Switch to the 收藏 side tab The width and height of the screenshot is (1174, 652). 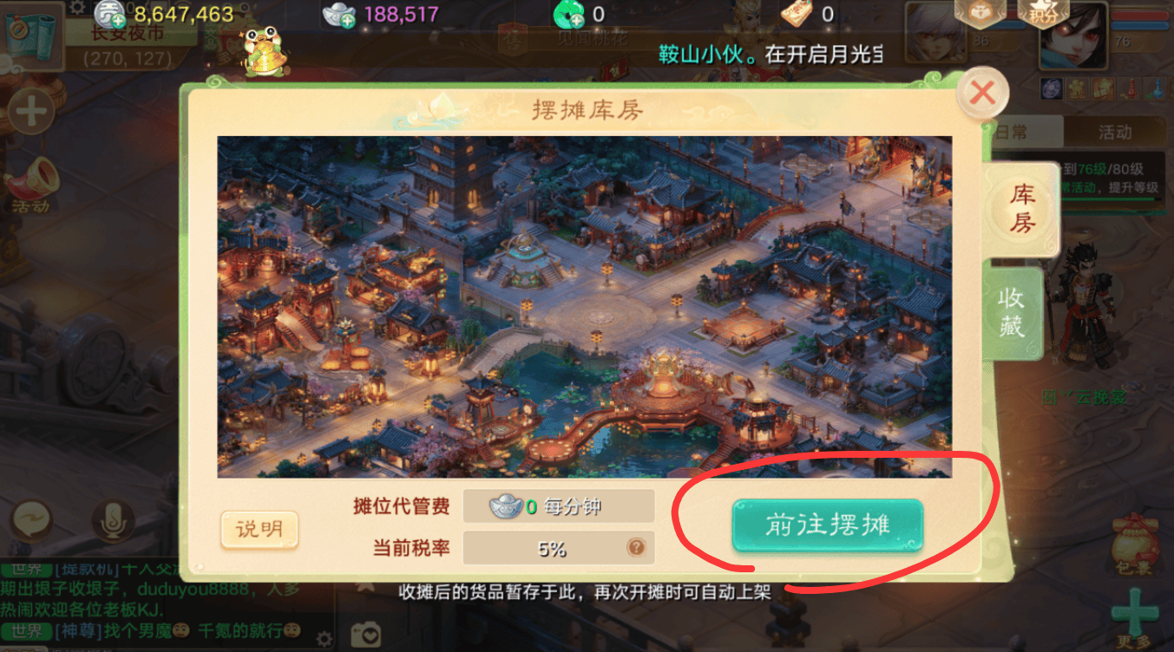click(1012, 311)
